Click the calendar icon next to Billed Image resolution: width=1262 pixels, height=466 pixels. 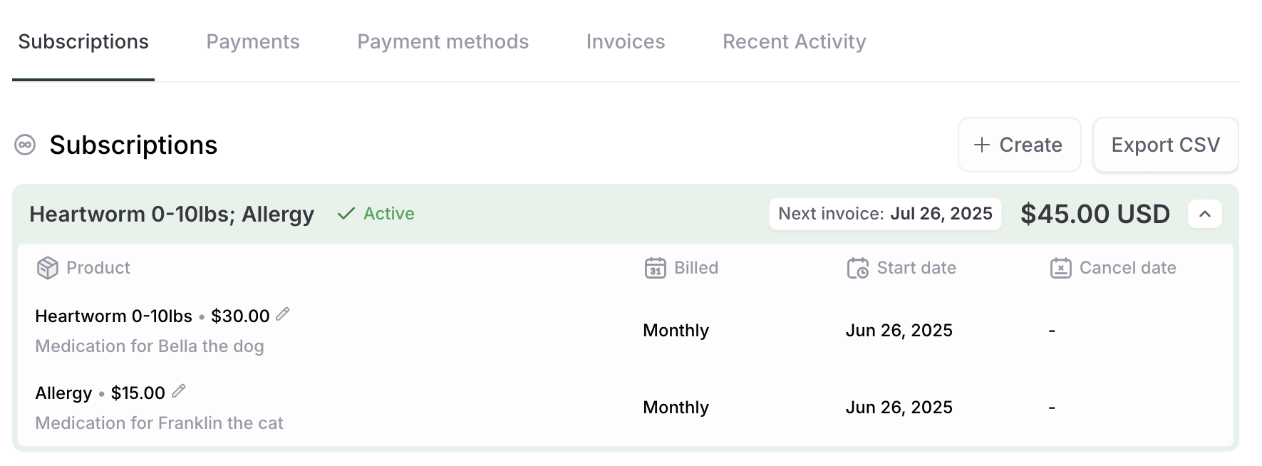pyautogui.click(x=655, y=268)
